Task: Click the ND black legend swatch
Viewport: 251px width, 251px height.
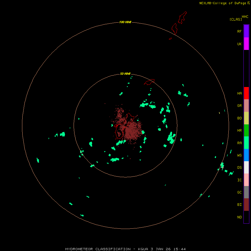Action: (246, 217)
